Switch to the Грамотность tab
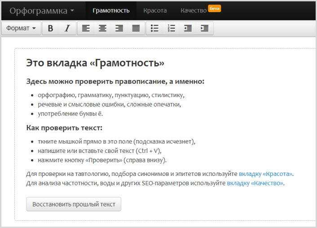The image size is (317, 228). 111,10
